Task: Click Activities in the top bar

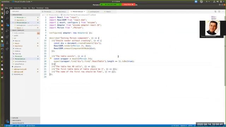Action: click(5, 1)
